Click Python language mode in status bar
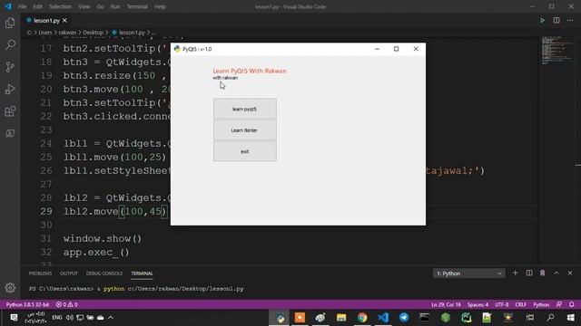 [541, 304]
